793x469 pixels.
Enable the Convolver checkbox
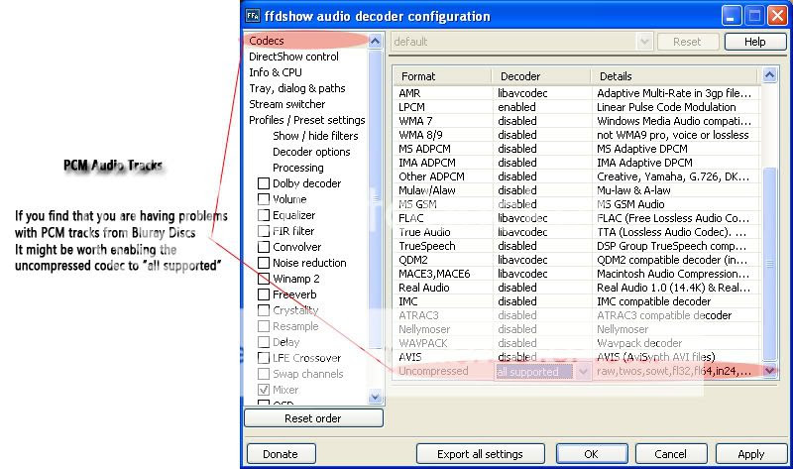264,247
